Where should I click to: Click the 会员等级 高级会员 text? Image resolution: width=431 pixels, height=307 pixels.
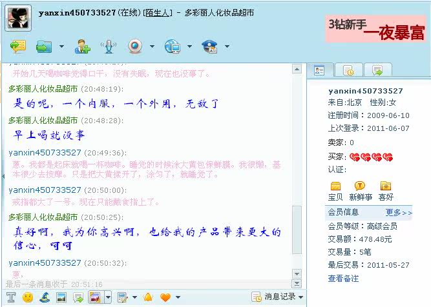(363, 226)
